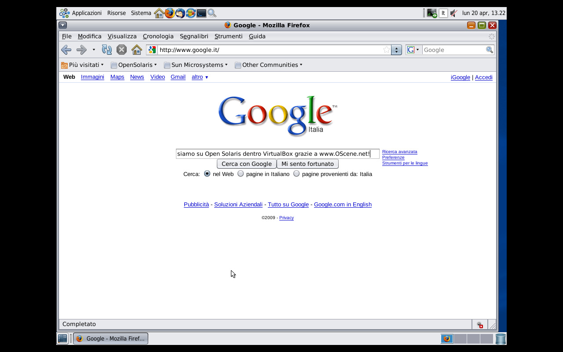Click the Accedi sign-in link

[484, 77]
